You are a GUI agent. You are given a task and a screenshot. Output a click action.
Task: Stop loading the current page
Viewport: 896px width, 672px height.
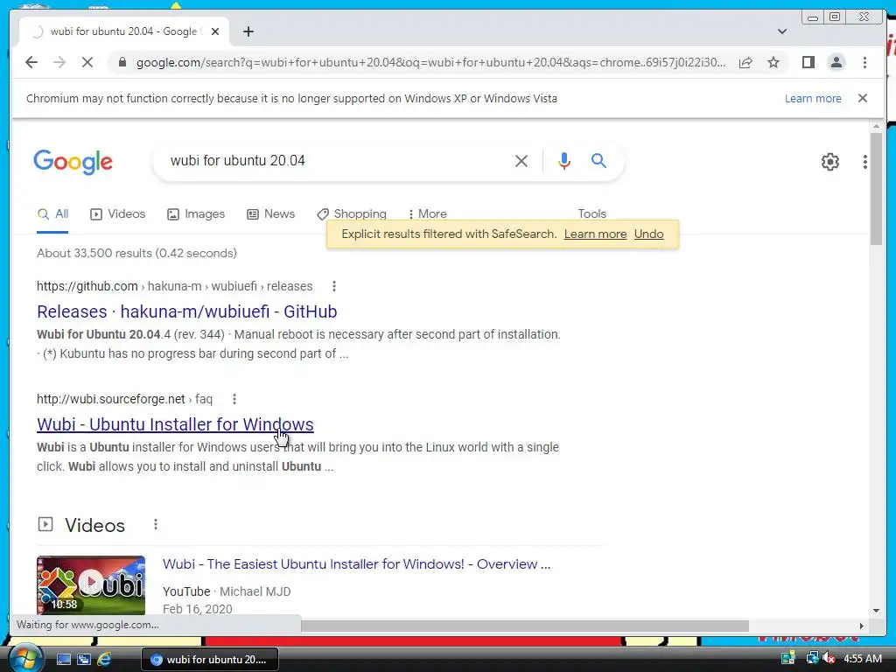coord(87,62)
